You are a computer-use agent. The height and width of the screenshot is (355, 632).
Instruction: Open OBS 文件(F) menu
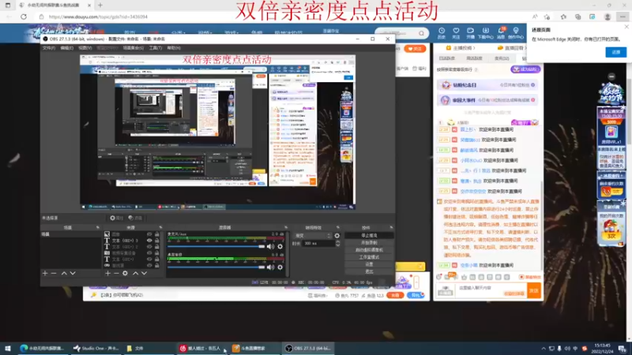tap(49, 48)
